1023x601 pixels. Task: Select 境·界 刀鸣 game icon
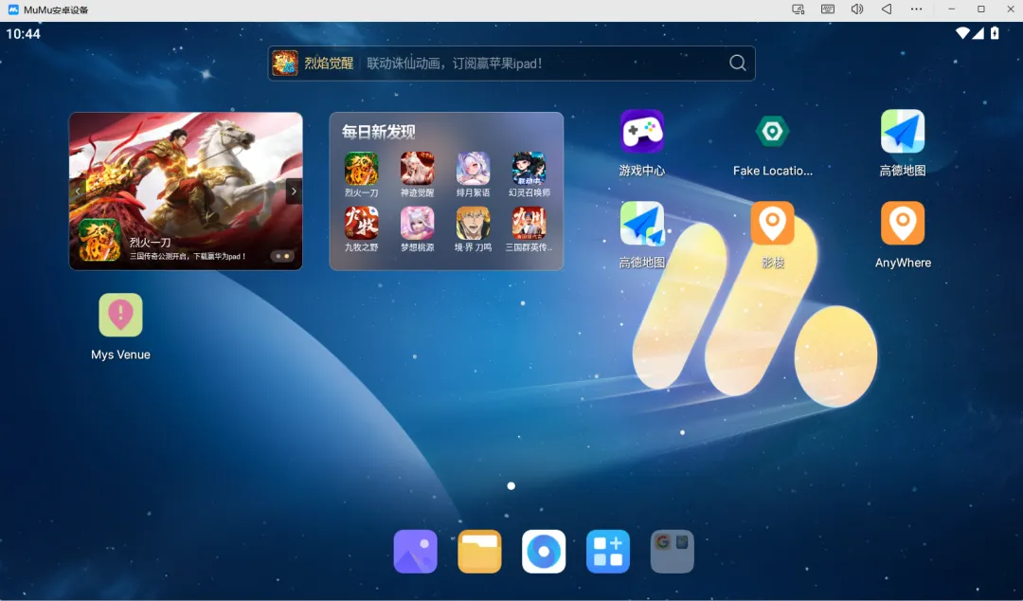tap(473, 224)
